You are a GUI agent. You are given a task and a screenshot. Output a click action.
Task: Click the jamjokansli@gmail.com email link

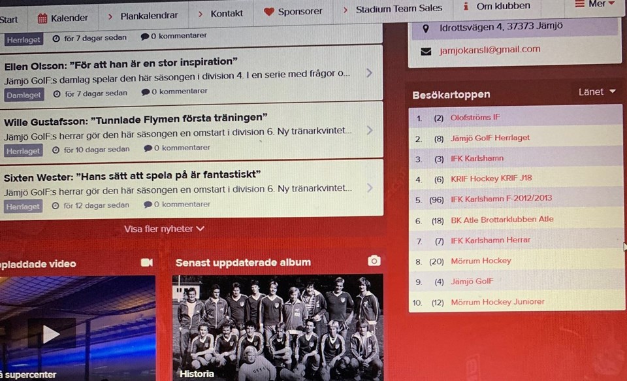[x=490, y=50]
